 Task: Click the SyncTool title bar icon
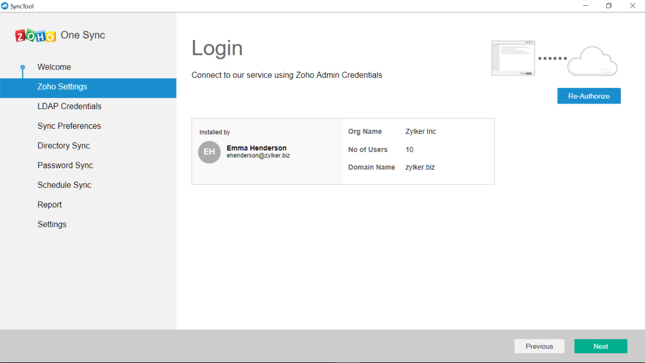(x=5, y=6)
